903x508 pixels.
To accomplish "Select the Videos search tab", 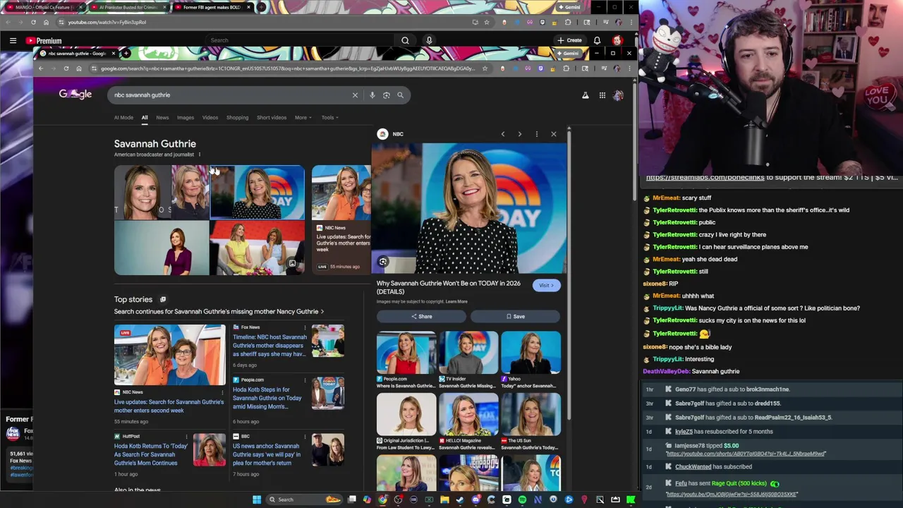I will [210, 118].
